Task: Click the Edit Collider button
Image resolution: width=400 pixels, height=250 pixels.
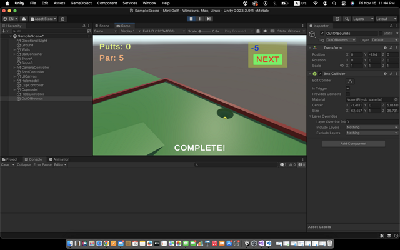Action: pyautogui.click(x=350, y=81)
